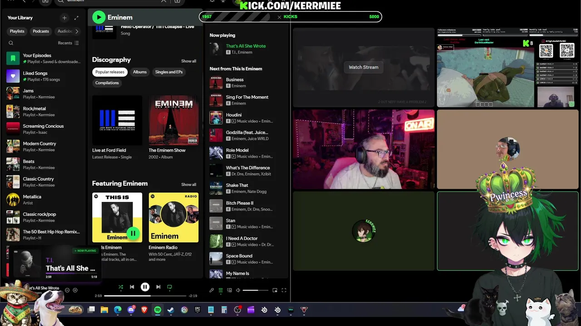Skip to the previous track
581x326 pixels.
132,287
